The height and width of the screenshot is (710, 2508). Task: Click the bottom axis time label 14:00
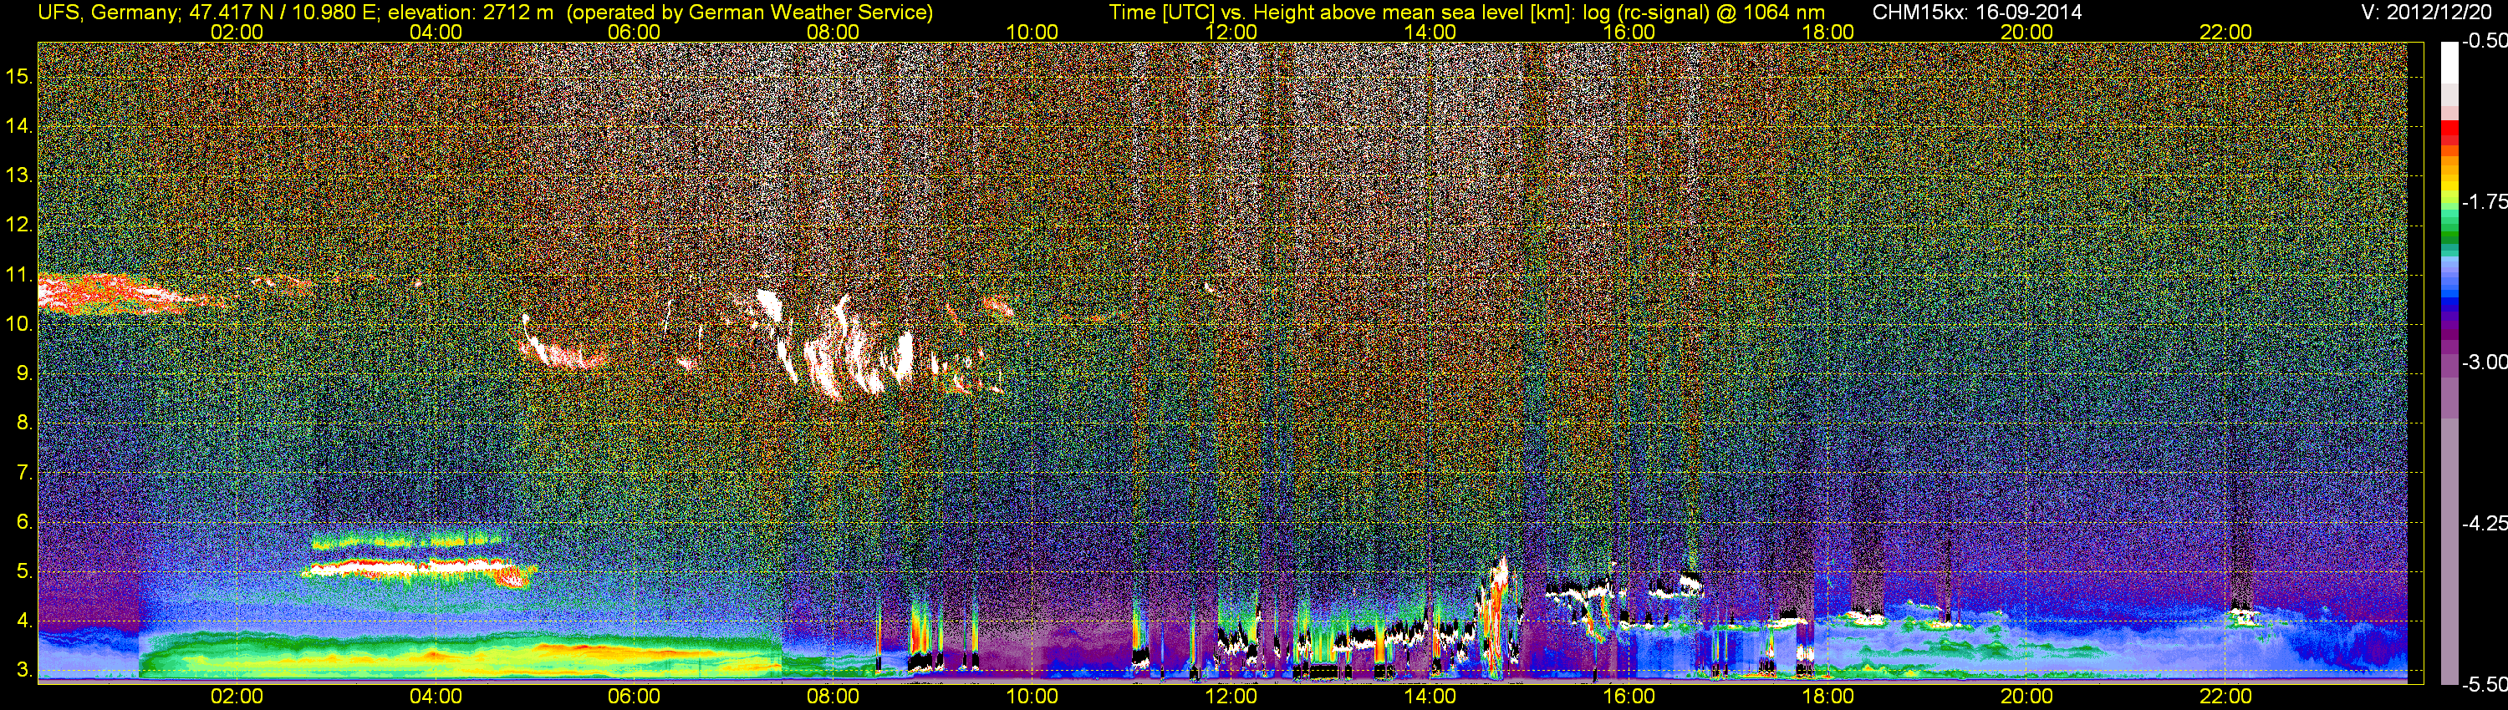click(x=1430, y=697)
